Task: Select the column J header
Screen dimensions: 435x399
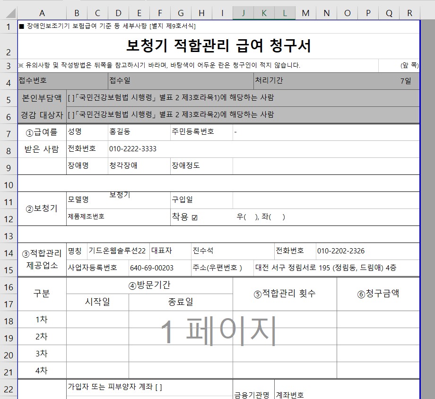Action: point(243,13)
